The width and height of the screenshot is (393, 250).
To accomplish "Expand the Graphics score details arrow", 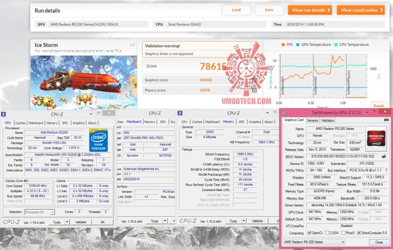I will pyautogui.click(x=254, y=80).
